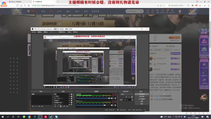
Task: Remove scene transition with minus icon
Action: coord(129,97)
